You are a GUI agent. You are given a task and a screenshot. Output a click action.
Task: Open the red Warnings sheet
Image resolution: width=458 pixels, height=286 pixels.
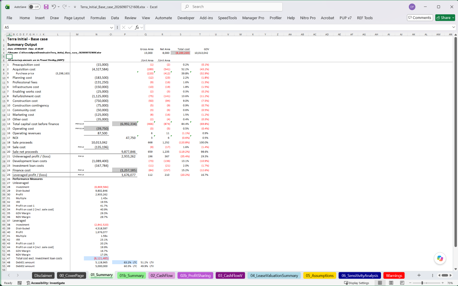tap(394, 276)
